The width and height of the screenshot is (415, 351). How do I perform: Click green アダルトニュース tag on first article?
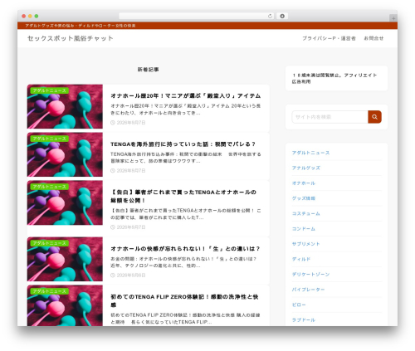(49, 90)
